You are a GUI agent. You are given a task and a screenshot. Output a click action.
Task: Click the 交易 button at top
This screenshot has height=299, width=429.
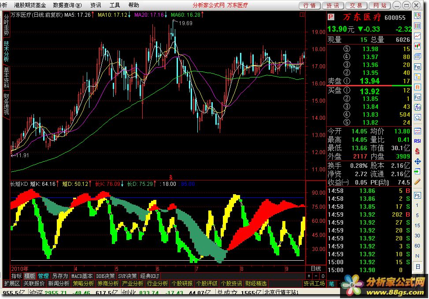pyautogui.click(x=356, y=5)
